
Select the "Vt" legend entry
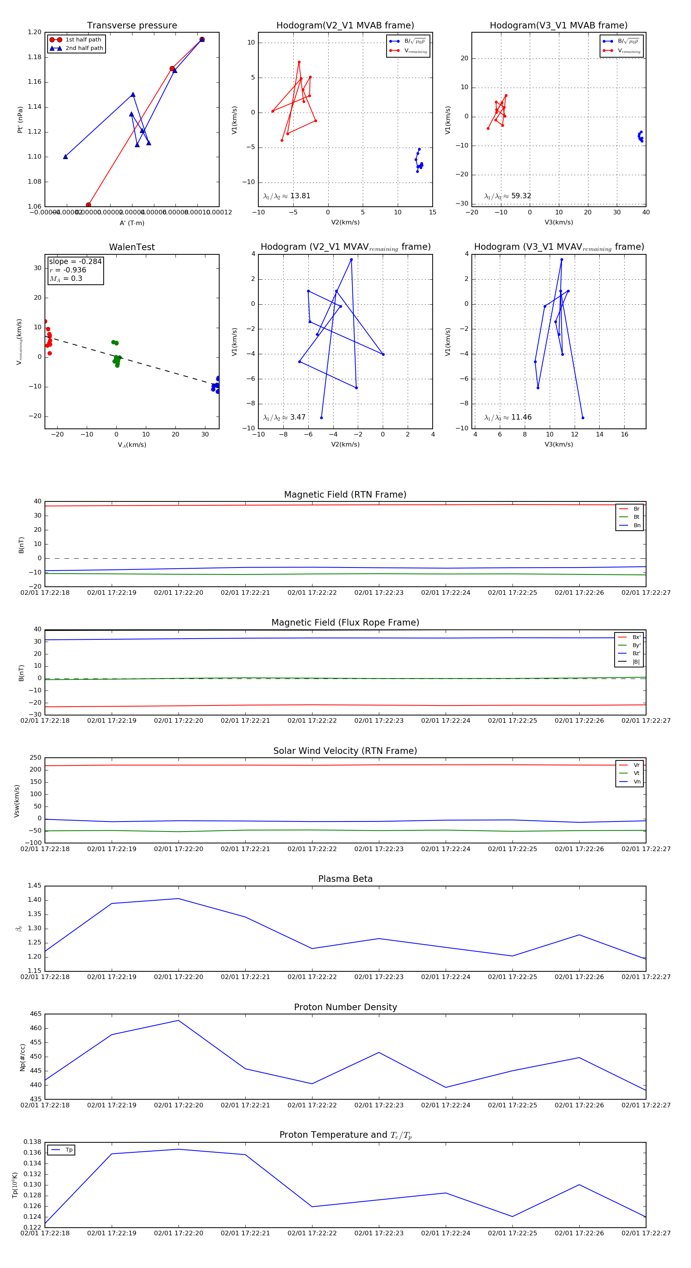click(630, 773)
